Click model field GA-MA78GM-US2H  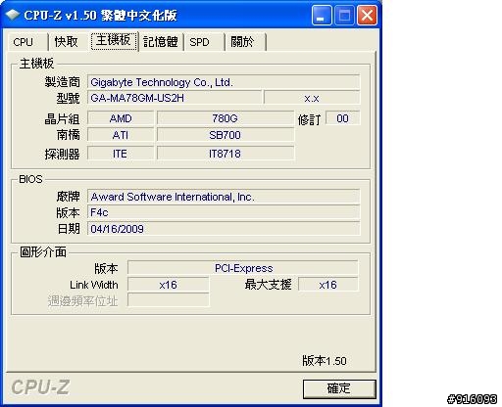point(175,98)
